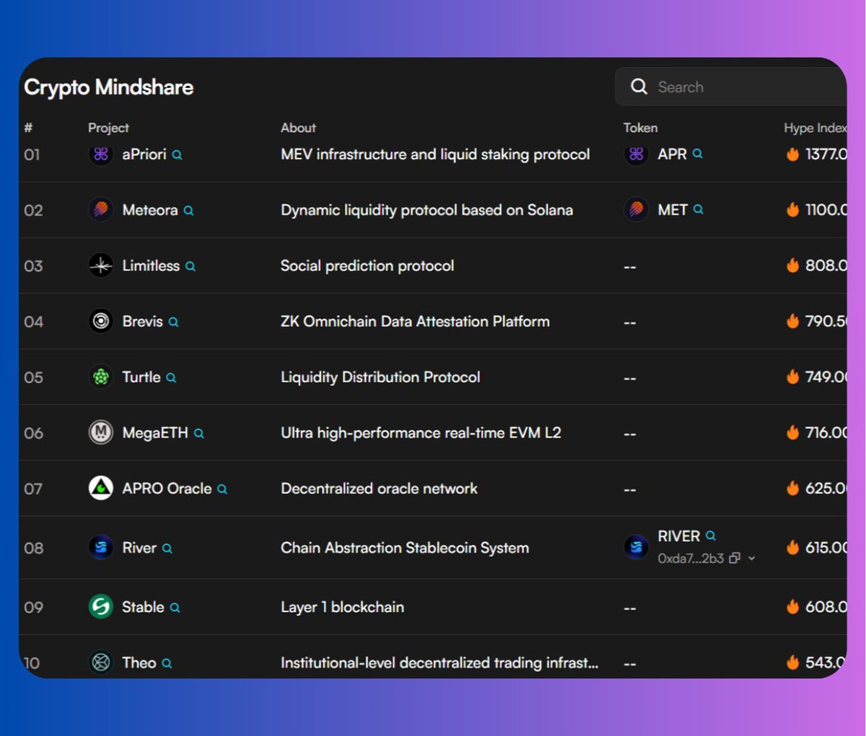Click the APRO Oracle logo icon
This screenshot has height=736, width=866.
coord(101,488)
